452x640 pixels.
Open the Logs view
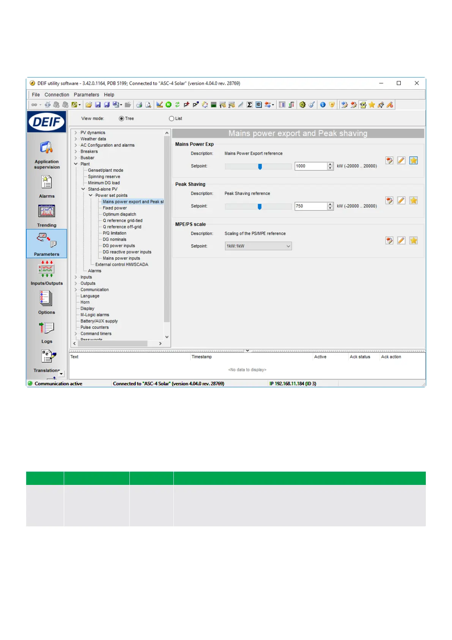(47, 332)
